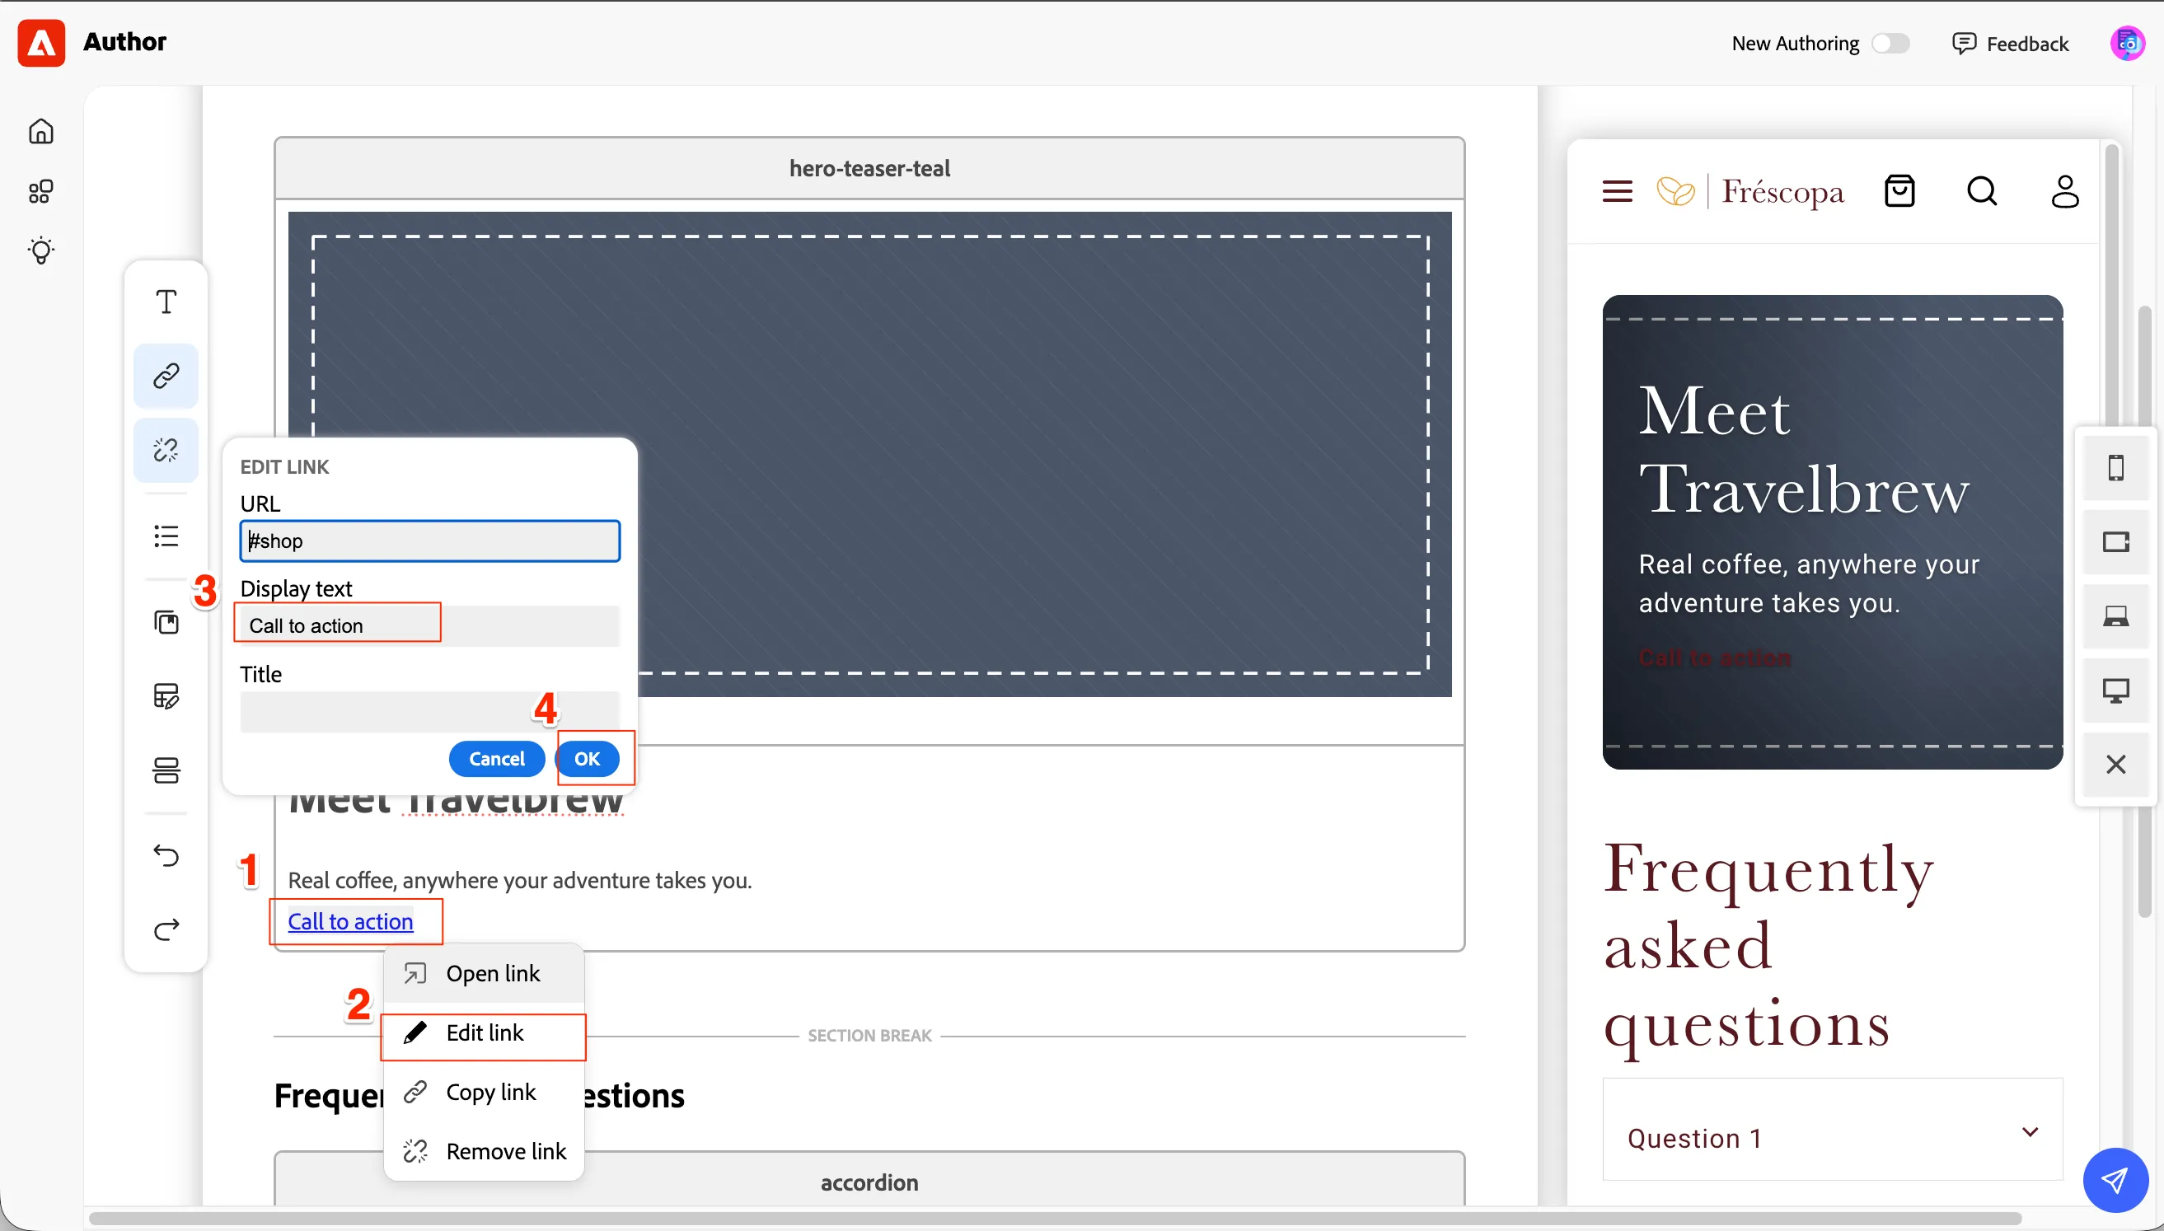Confirm Edit Link dialog with OK
The height and width of the screenshot is (1231, 2164).
click(588, 758)
